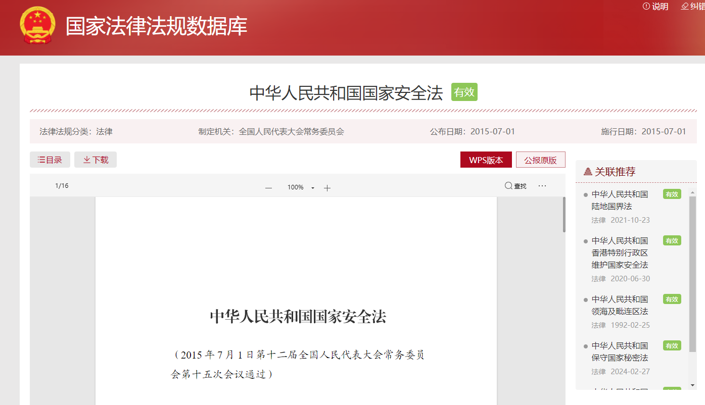
Task: Switch to the WPS版本 tab
Action: pos(486,160)
